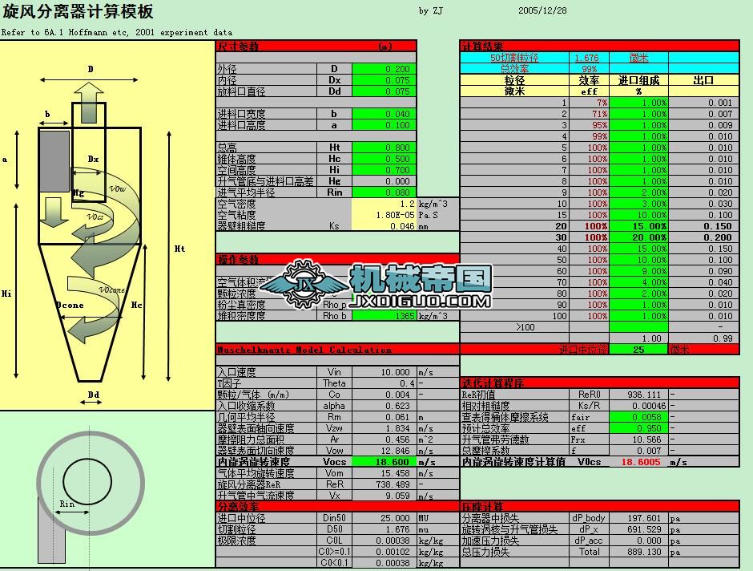The width and height of the screenshot is (753, 571).
Task: Click Vx vortex finder velocity 9.059
Action: (384, 496)
